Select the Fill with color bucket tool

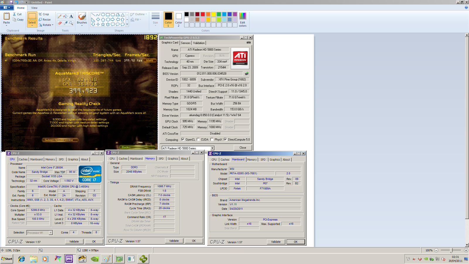(x=65, y=16)
